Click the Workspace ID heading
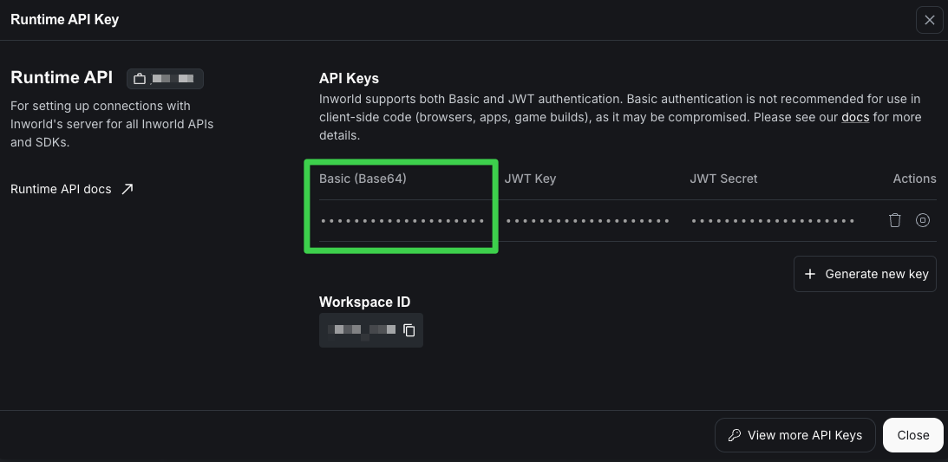 [364, 302]
